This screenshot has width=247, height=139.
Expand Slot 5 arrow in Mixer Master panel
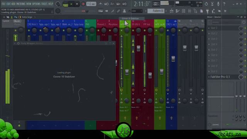(209, 50)
